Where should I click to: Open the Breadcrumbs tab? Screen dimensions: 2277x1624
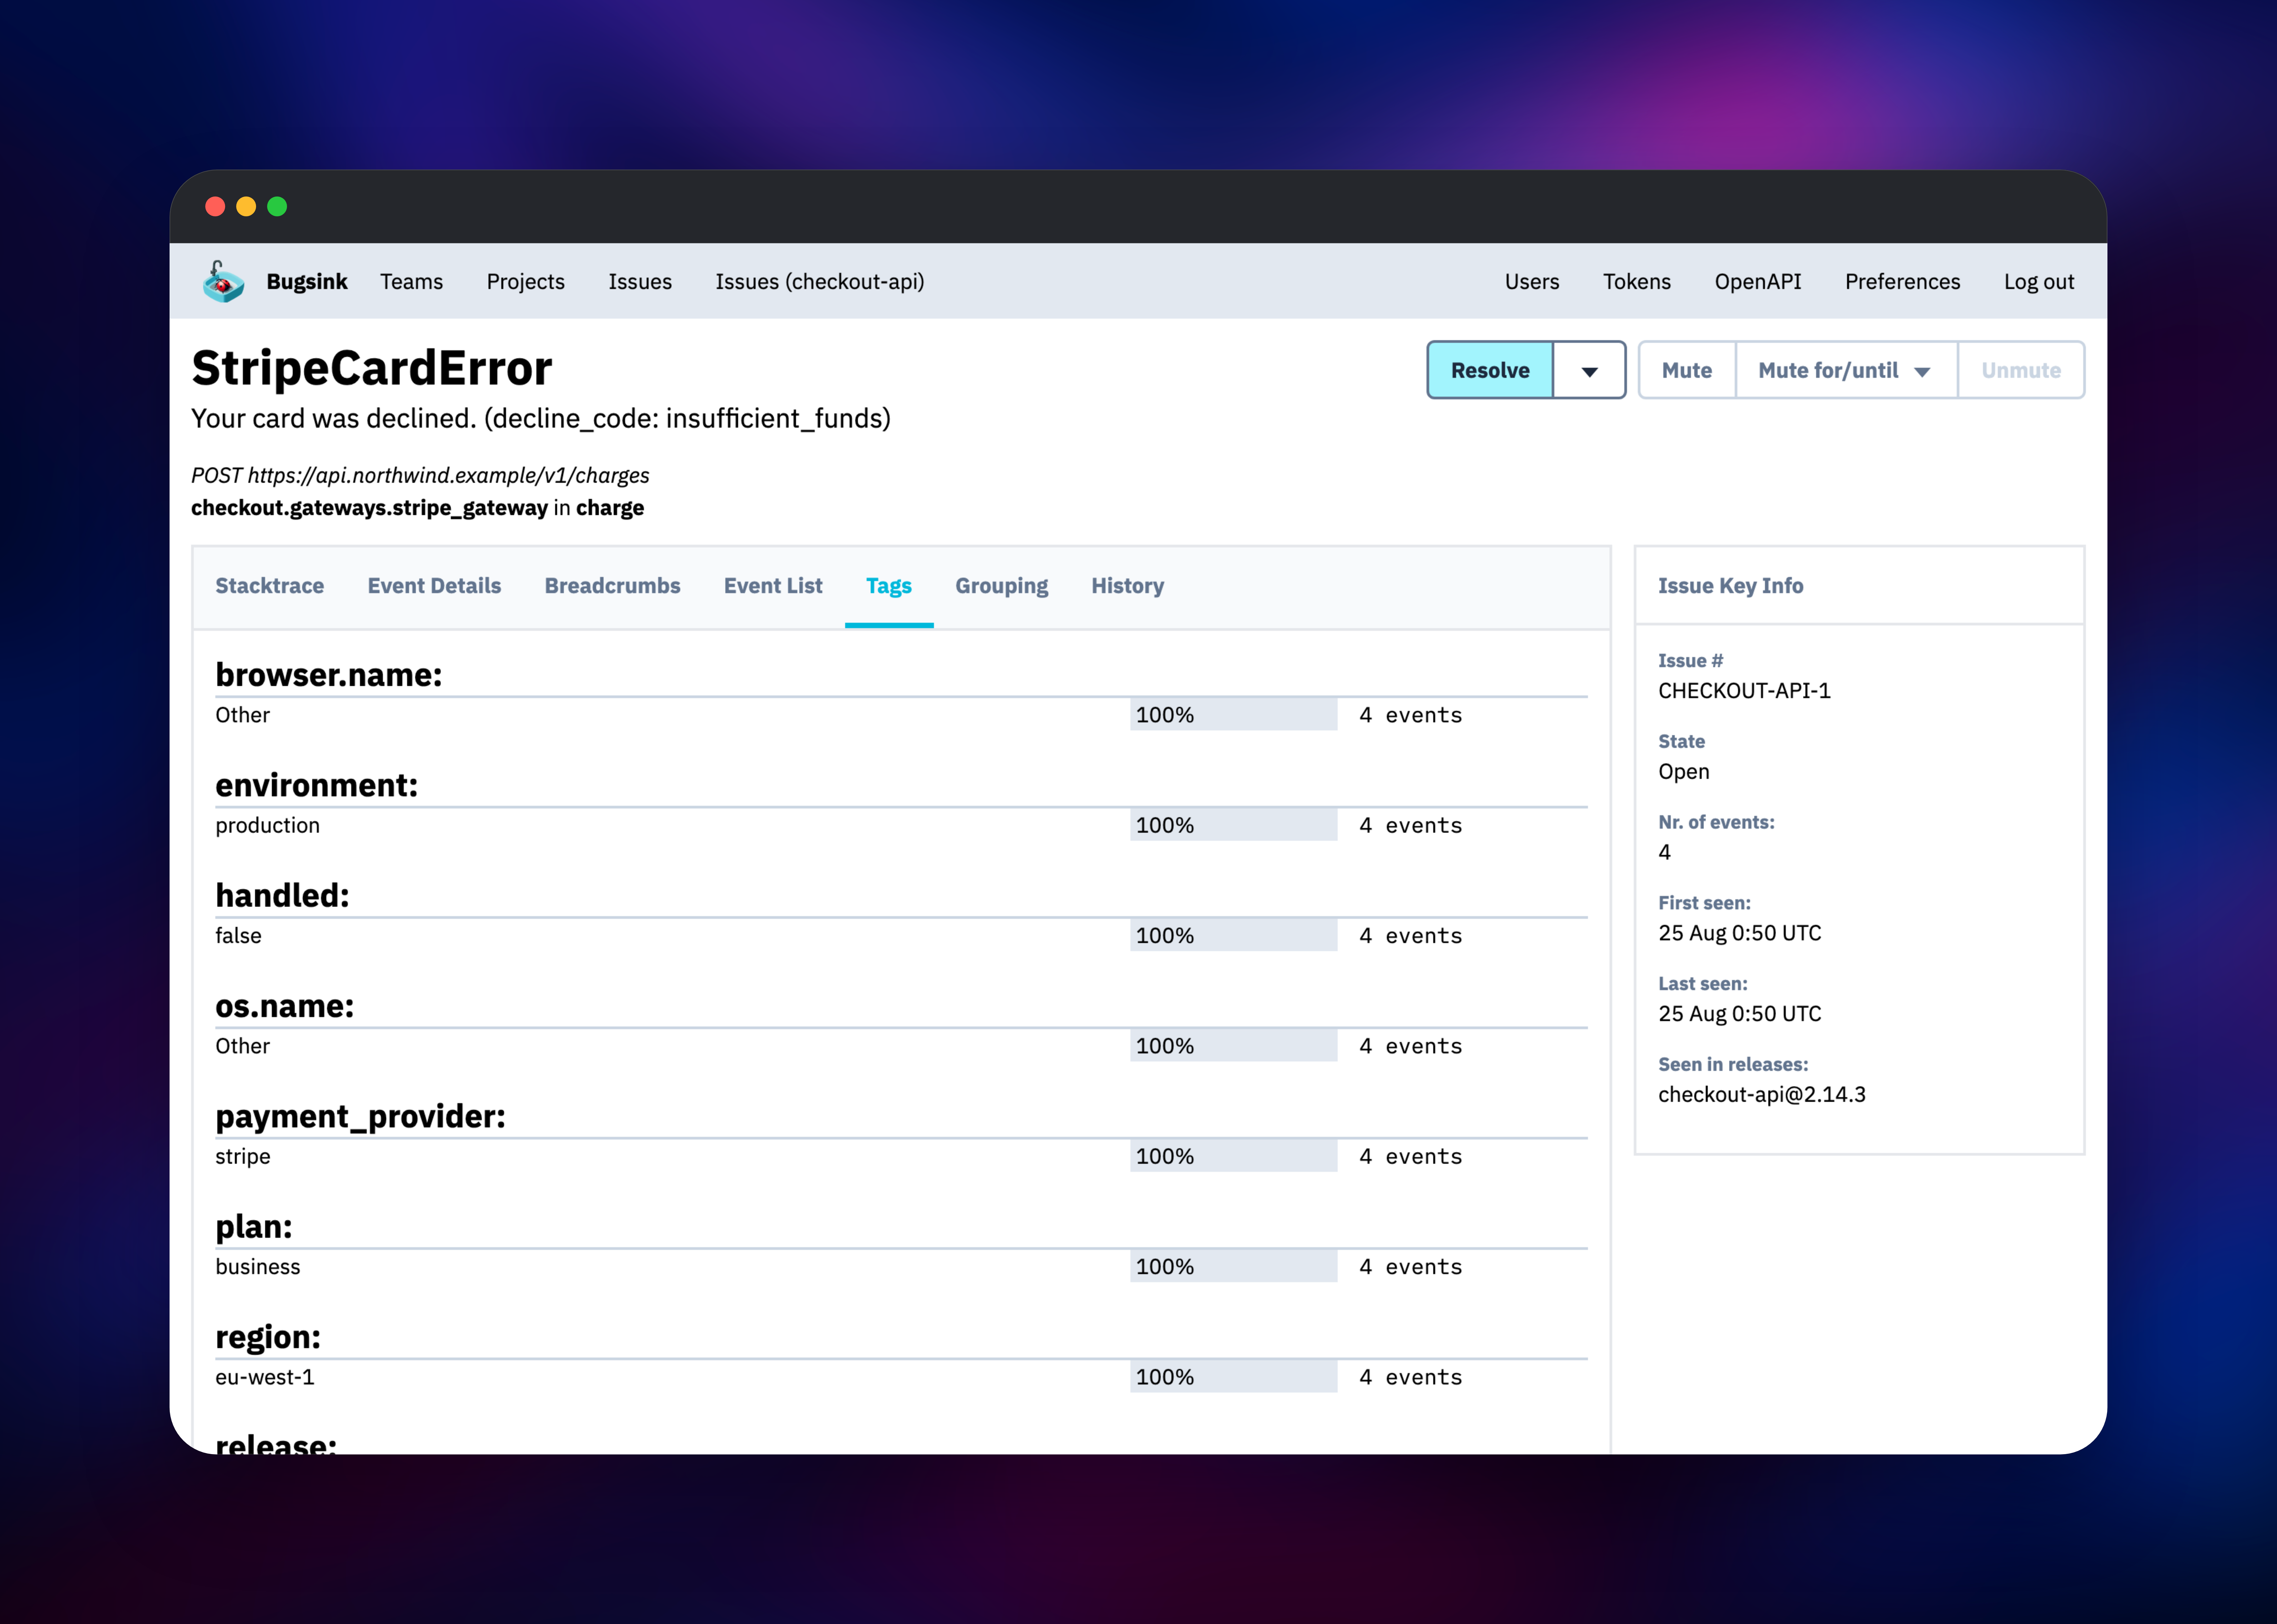pos(612,586)
